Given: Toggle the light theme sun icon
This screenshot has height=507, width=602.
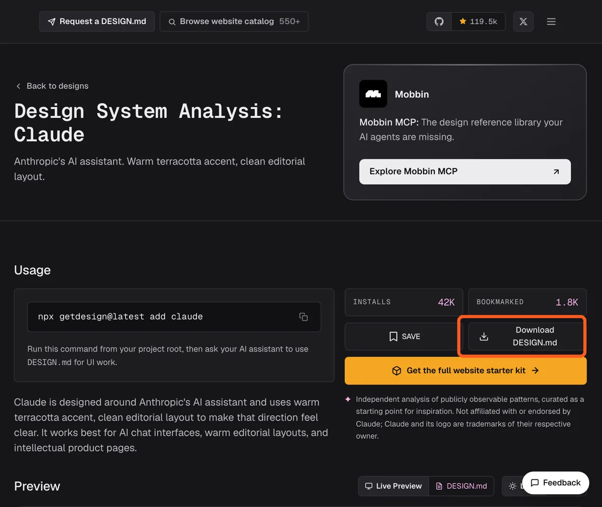Looking at the screenshot, I should pos(512,486).
